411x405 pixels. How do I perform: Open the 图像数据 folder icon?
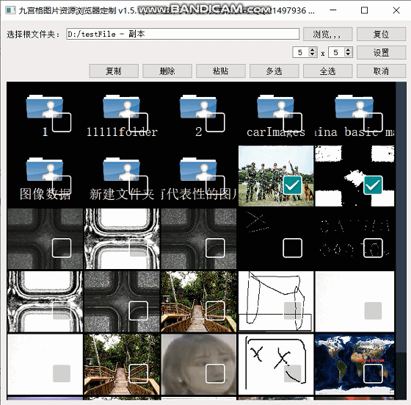click(44, 169)
